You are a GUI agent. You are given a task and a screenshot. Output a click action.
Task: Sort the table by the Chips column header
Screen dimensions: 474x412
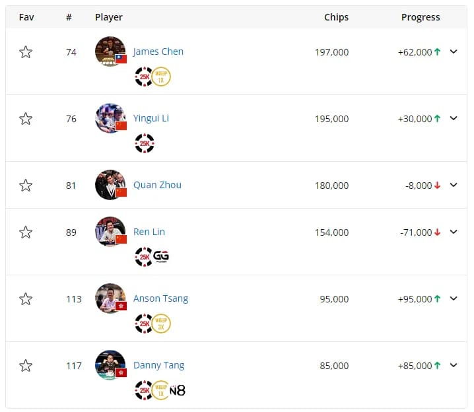[336, 17]
